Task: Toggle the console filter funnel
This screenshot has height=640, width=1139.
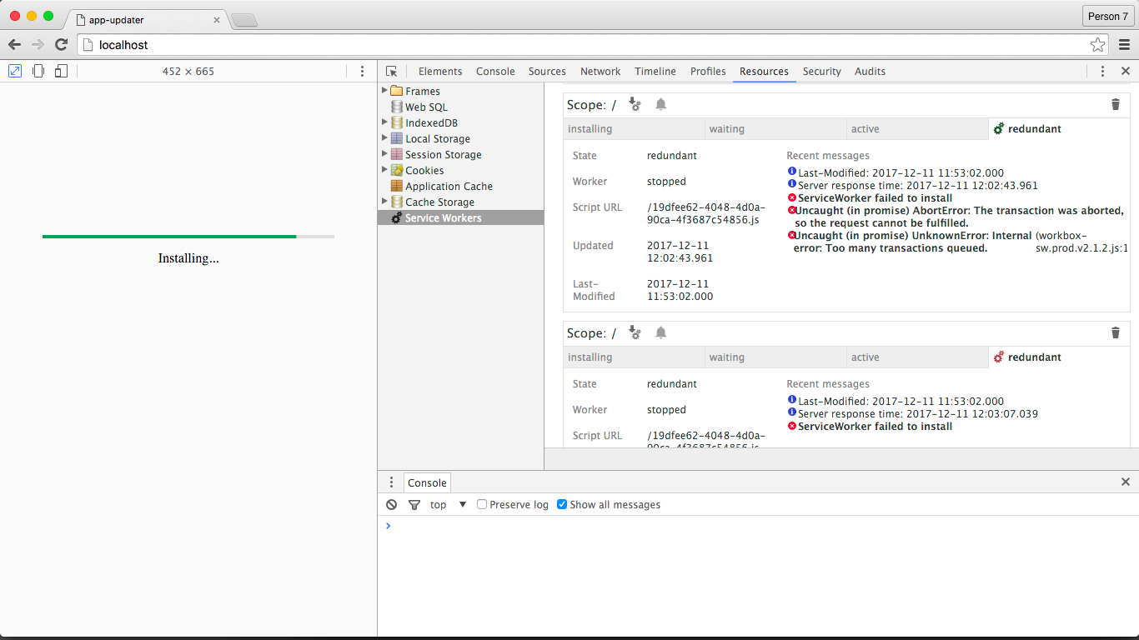Action: pyautogui.click(x=414, y=504)
